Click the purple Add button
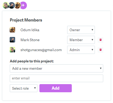This screenshot has width=113, height=103. click(56, 88)
